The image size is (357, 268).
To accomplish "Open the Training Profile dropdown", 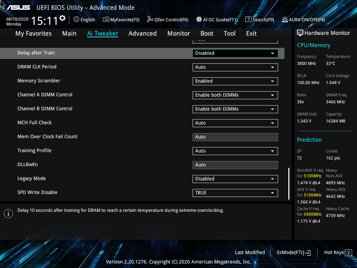I will click(235, 151).
